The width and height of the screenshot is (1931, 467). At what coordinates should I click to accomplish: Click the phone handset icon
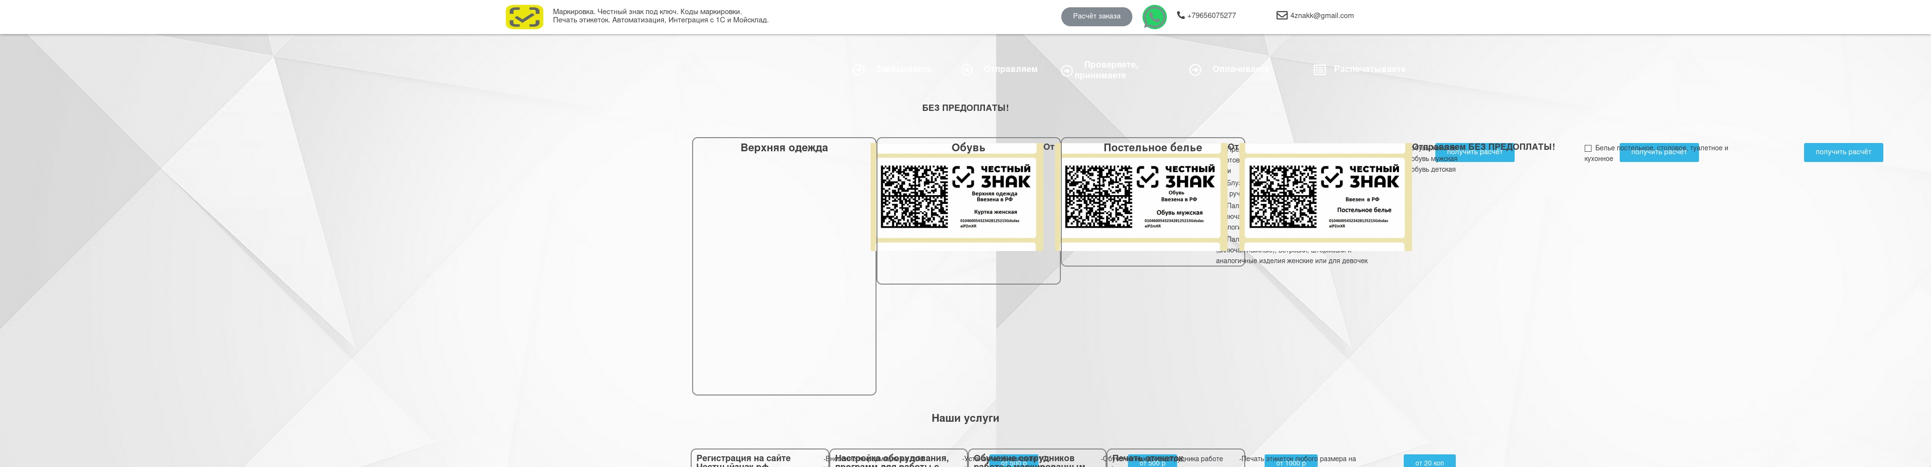1180,15
